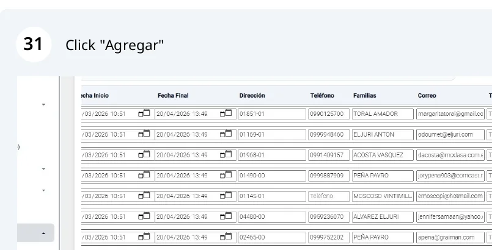Select the Familias column header
This screenshot has height=250, width=492.
tap(365, 96)
